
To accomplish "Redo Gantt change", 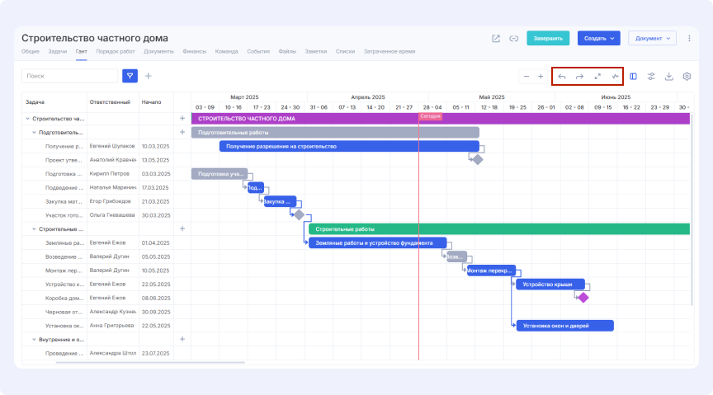I will tap(580, 77).
